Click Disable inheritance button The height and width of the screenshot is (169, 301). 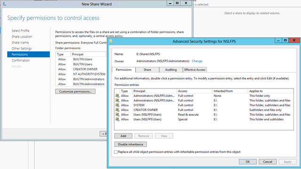coord(131,144)
